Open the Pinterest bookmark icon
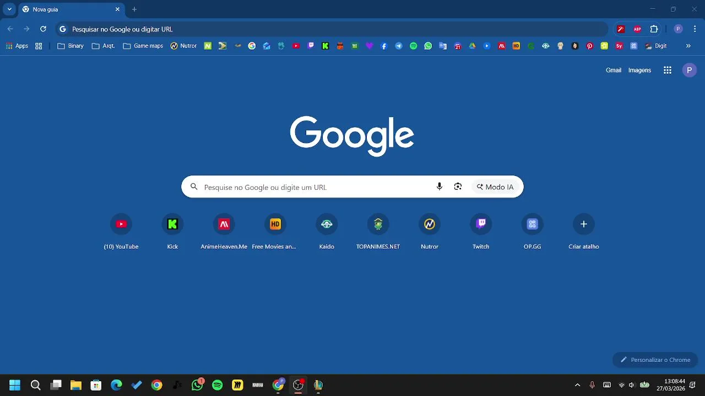Screen dimensions: 705x396 point(589,46)
